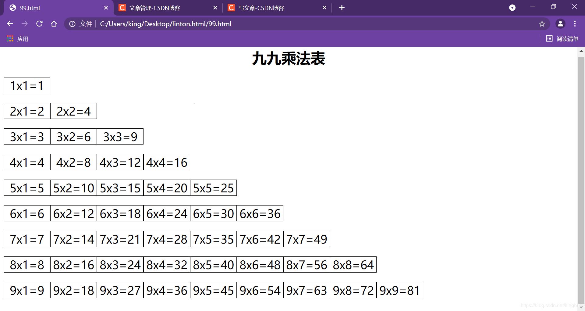Viewport: 585px width, 311px height.
Task: Switch to the 文章管理-CSDN博客 tab
Action: point(161,8)
